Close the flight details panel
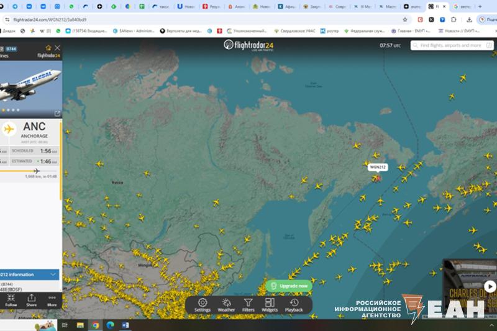 pyautogui.click(x=58, y=47)
